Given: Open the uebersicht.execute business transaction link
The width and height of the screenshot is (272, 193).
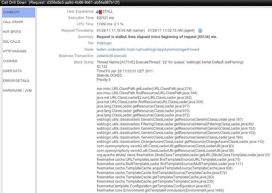Looking at the screenshot, I should [112, 56].
